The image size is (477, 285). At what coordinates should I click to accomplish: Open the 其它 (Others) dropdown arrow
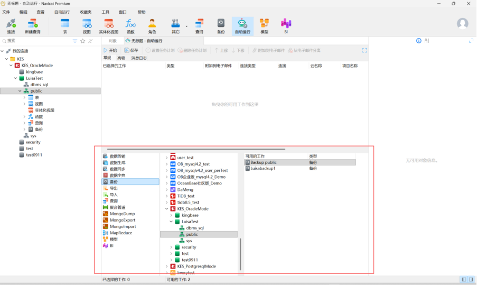[x=186, y=26]
